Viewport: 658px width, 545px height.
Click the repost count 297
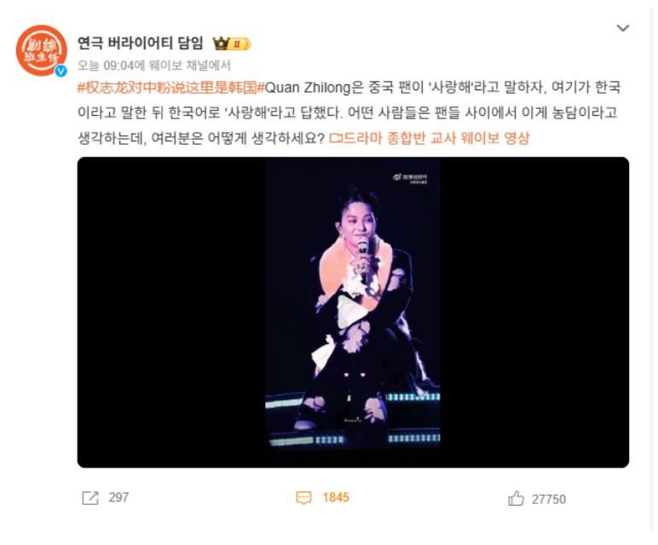[118, 497]
